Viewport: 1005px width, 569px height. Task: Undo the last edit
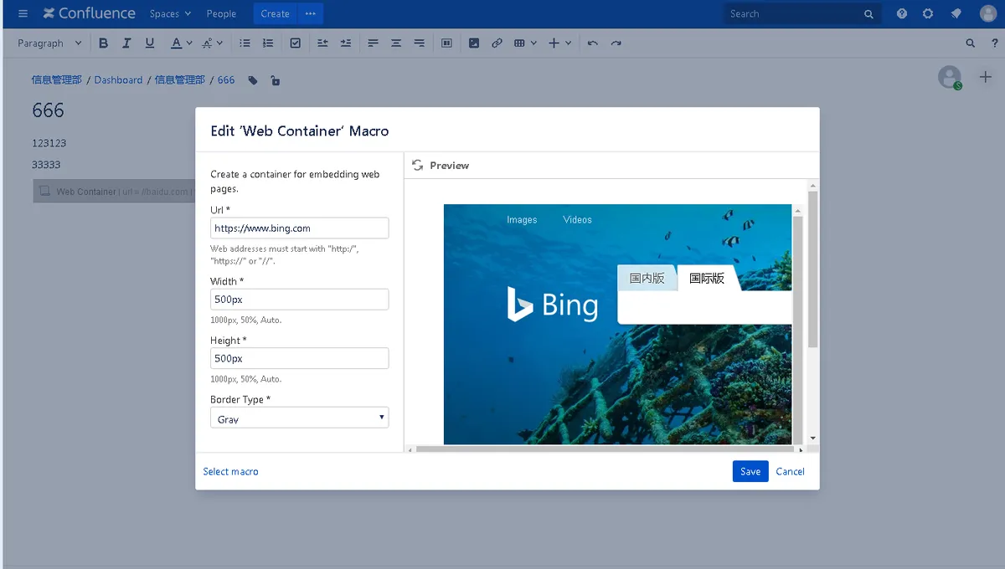[x=593, y=43]
